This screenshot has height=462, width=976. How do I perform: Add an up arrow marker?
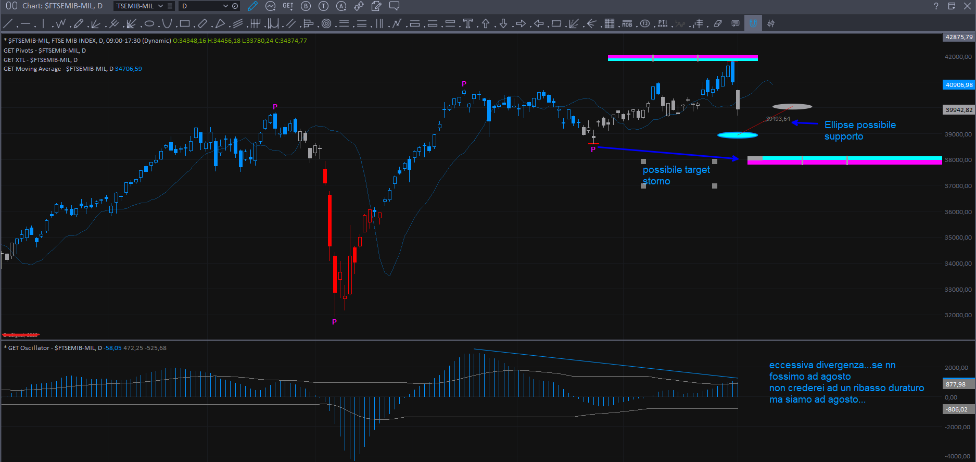486,23
